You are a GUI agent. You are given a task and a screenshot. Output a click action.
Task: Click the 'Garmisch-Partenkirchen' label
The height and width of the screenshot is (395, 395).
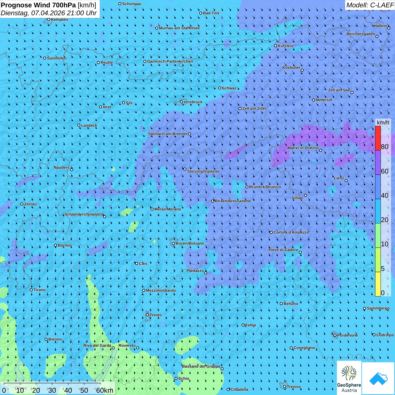tap(170, 61)
